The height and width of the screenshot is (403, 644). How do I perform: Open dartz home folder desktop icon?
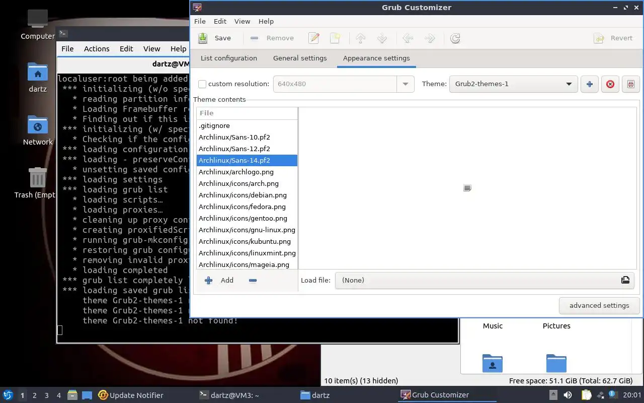click(x=38, y=77)
